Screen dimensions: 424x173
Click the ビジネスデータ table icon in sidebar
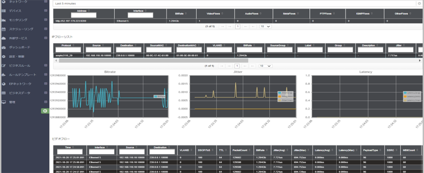point(3,93)
